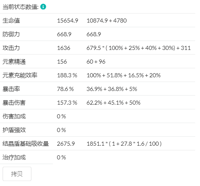This screenshot has height=186, width=200.
Task: Click the 防御力 stat label
Action: 11,34
